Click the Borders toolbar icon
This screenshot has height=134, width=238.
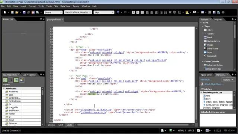pyautogui.click(x=180, y=12)
